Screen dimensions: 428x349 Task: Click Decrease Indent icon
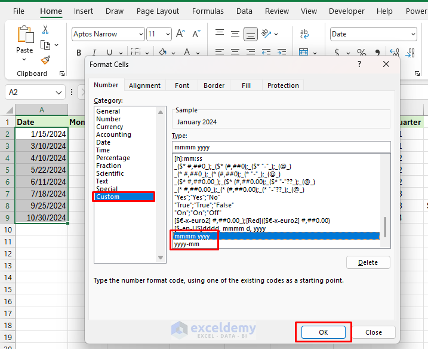[266, 52]
